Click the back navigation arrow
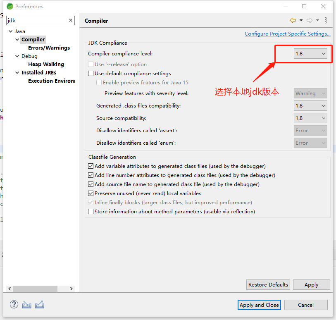Image resolution: width=336 pixels, height=320 pixels. click(293, 20)
